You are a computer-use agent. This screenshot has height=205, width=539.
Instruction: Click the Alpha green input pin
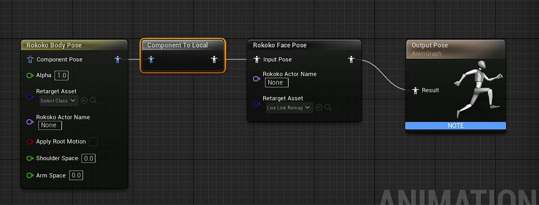[x=30, y=76]
